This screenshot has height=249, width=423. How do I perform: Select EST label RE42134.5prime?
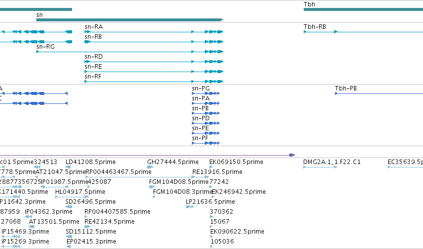click(x=109, y=222)
